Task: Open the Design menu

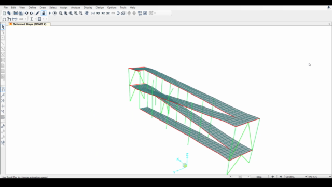Action: [x=100, y=8]
